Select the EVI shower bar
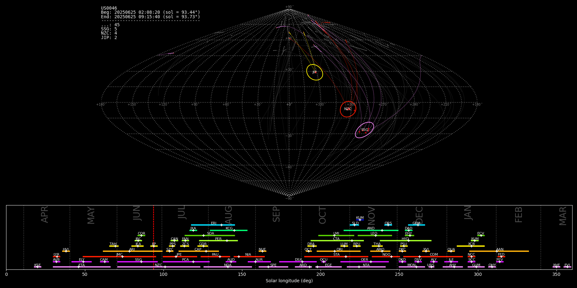The height and width of the screenshot is (288, 577). point(567,267)
